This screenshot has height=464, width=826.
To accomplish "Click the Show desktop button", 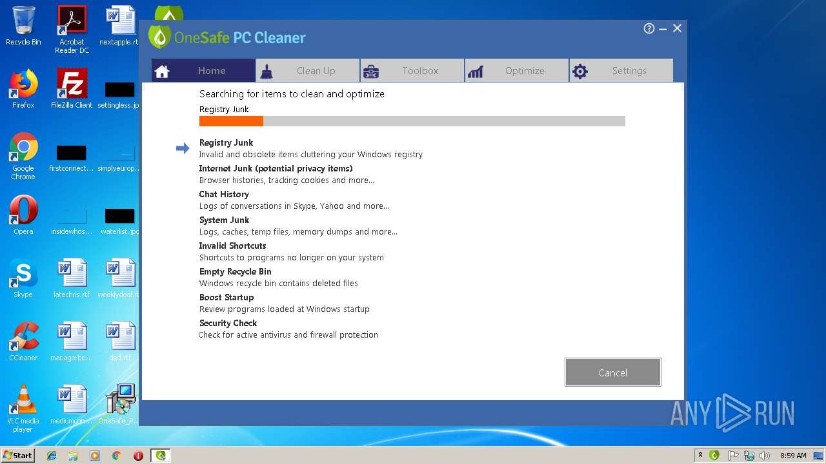I will pyautogui.click(x=819, y=456).
